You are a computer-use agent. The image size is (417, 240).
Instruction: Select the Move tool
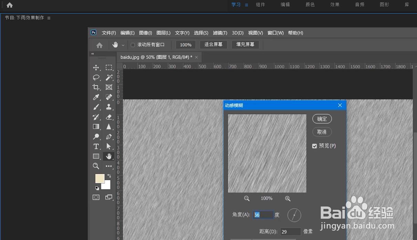pyautogui.click(x=96, y=68)
